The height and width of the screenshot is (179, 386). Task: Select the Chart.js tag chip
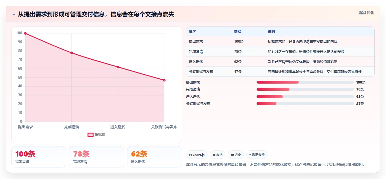(x=197, y=155)
